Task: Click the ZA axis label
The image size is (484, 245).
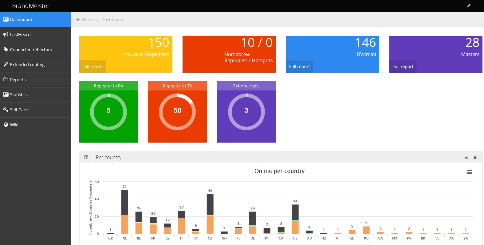Action: click(466, 238)
